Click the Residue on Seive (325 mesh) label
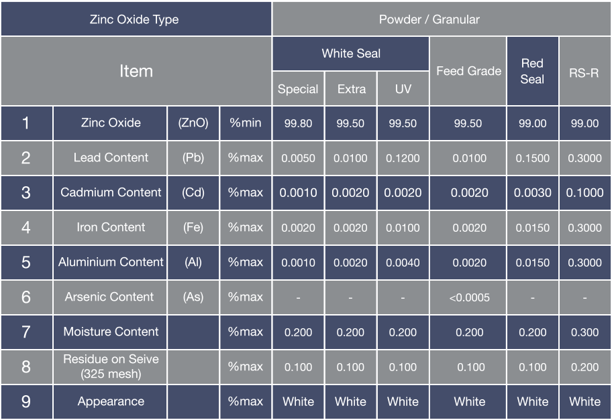This screenshot has width=612, height=420. (111, 366)
